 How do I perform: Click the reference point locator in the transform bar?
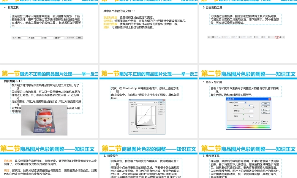click(x=213, y=37)
